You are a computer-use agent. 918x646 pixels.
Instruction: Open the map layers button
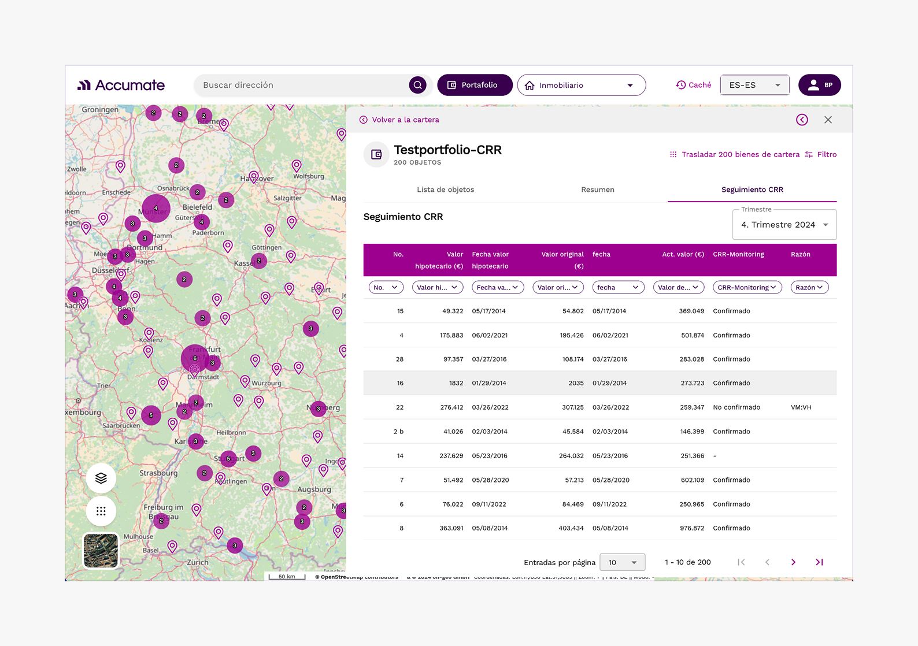(101, 478)
